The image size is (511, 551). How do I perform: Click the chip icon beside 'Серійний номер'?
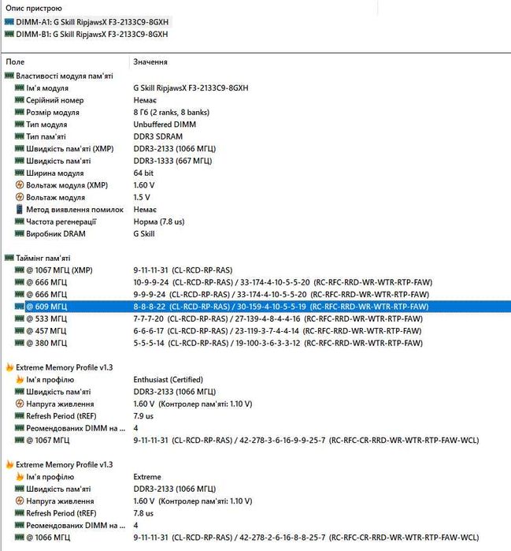(20, 100)
